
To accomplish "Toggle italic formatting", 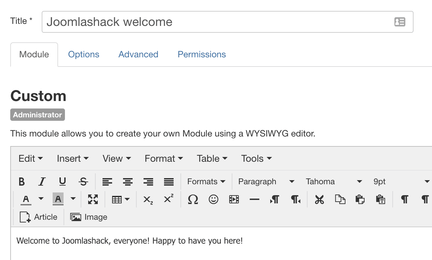I will click(x=42, y=182).
